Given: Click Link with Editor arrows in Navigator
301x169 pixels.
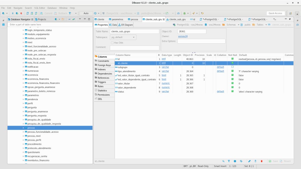Looking at the screenshot, I should tap(74, 19).
